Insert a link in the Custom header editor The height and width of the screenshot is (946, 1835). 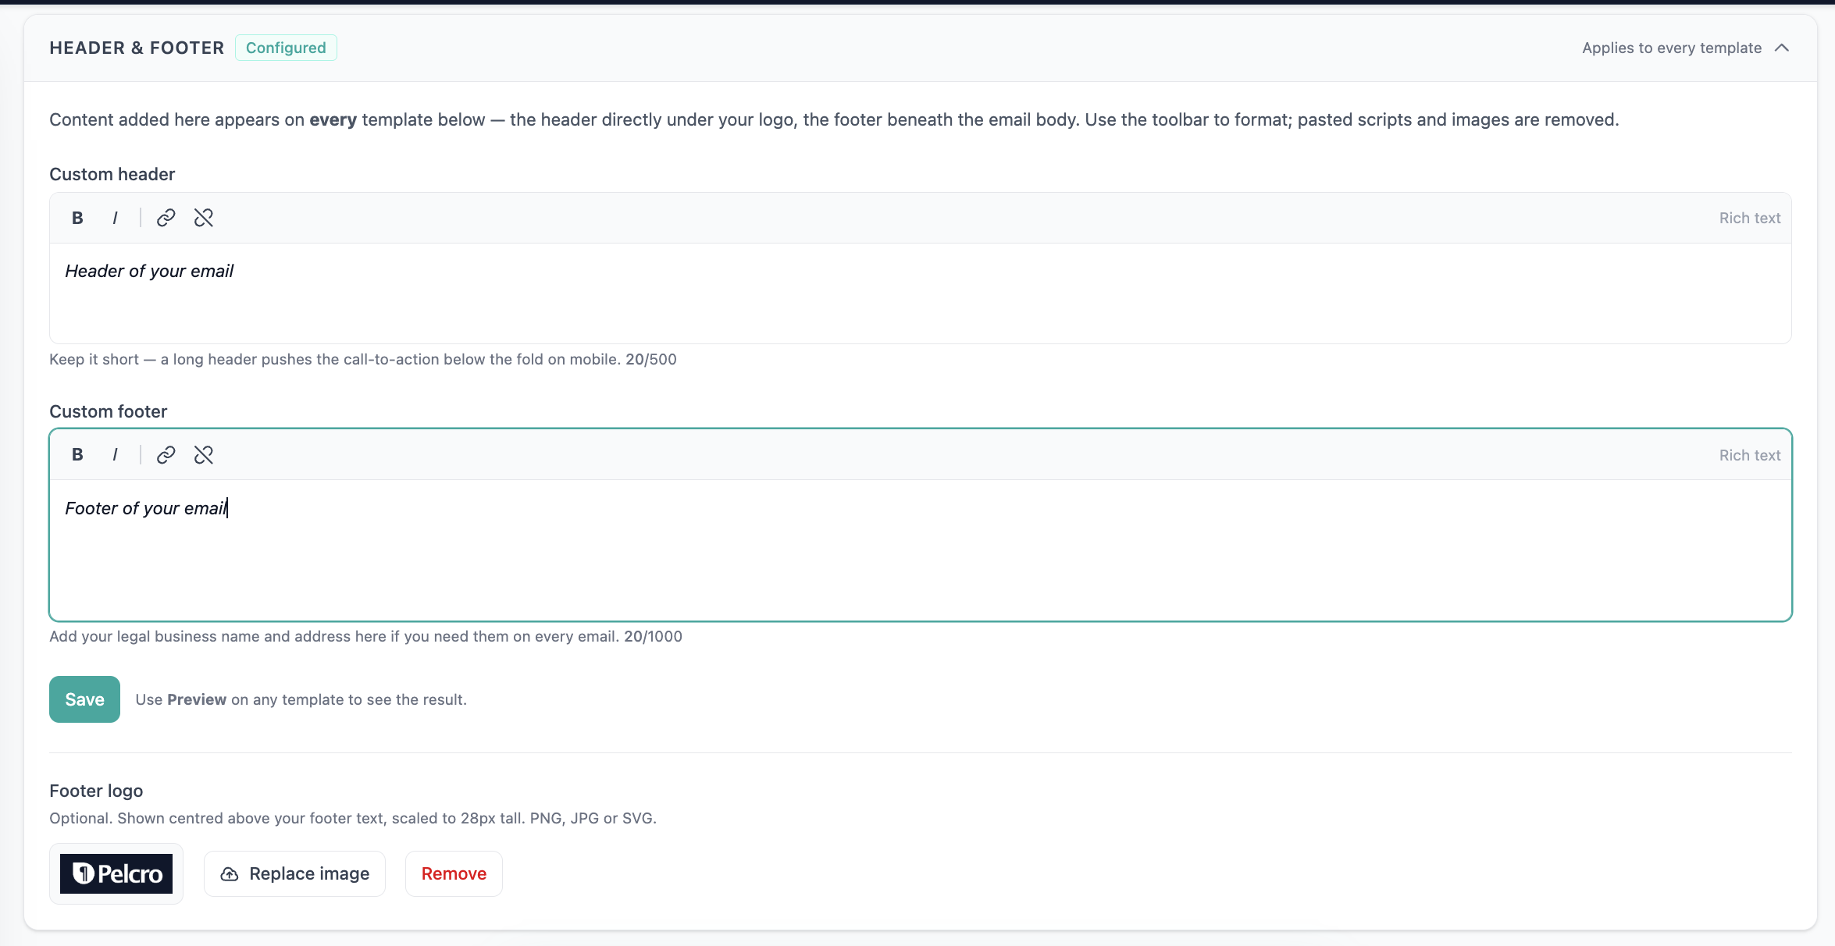pyautogui.click(x=166, y=218)
